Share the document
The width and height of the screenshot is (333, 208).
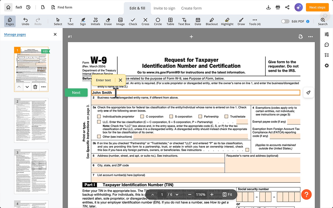point(287,7)
